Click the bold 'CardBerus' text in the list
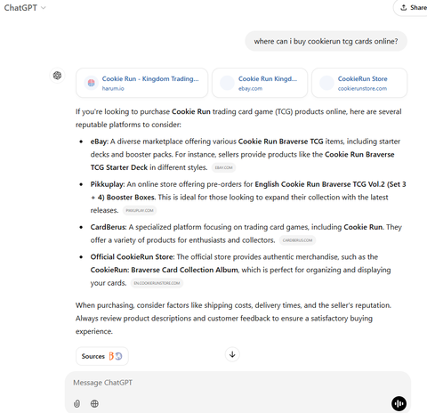 108,227
